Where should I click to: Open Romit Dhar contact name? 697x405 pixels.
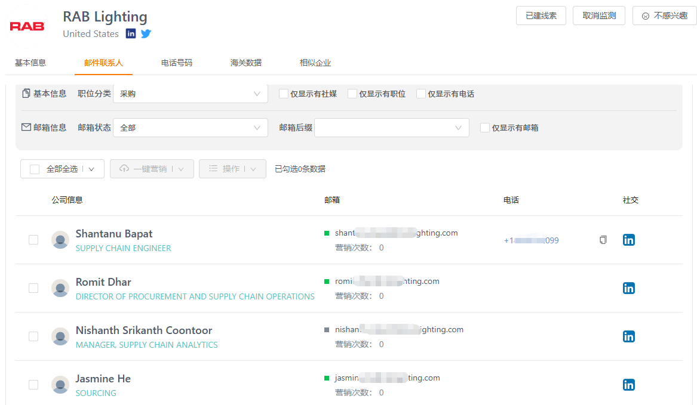tap(103, 282)
